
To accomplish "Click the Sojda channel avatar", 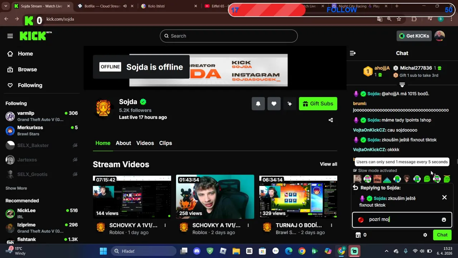I will pos(103,107).
